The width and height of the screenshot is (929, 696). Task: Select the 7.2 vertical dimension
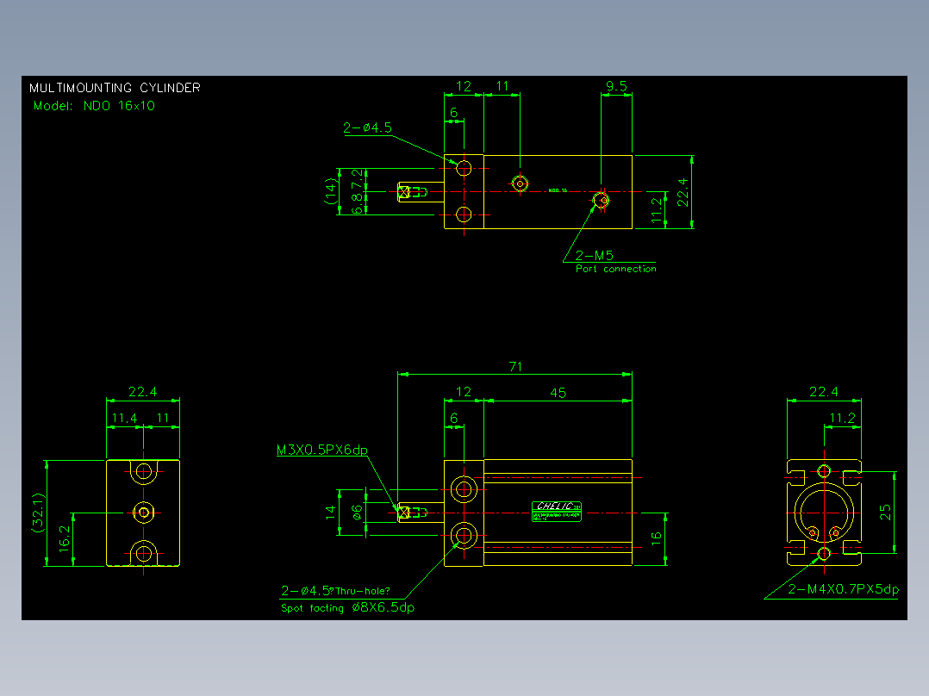point(357,179)
